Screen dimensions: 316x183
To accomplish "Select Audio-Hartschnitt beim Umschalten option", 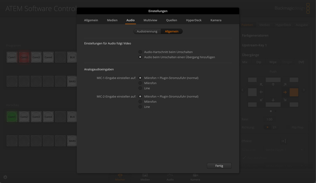I will [x=140, y=52].
